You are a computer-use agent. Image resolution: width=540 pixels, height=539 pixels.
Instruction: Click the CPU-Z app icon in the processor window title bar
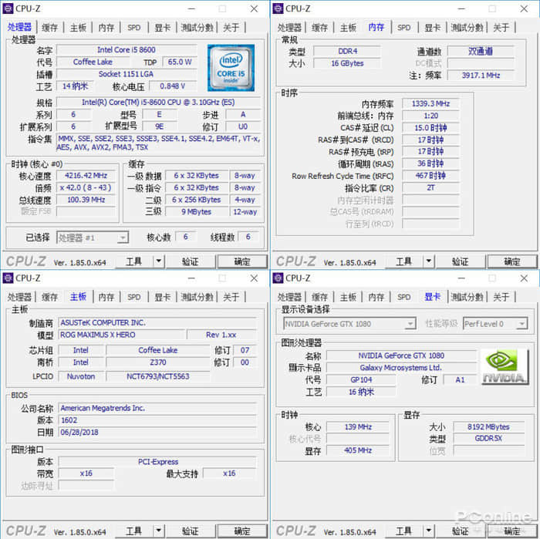point(8,8)
